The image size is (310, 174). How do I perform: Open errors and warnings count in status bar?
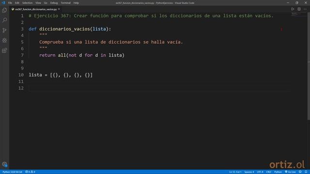pos(30,172)
